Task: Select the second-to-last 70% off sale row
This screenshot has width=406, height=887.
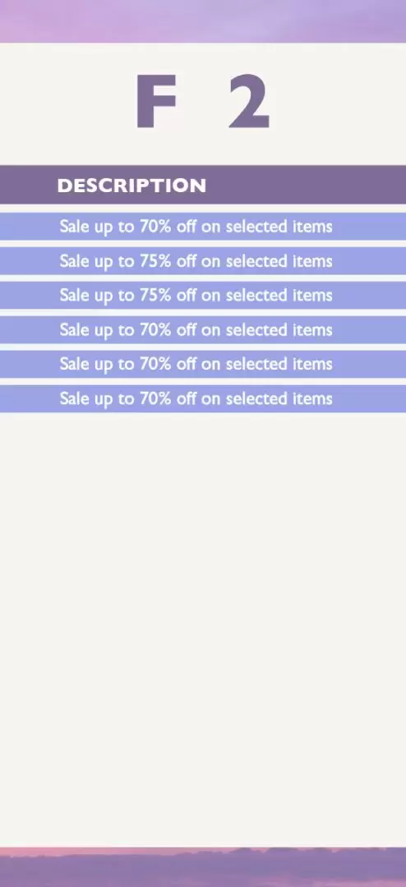Action: pos(203,364)
